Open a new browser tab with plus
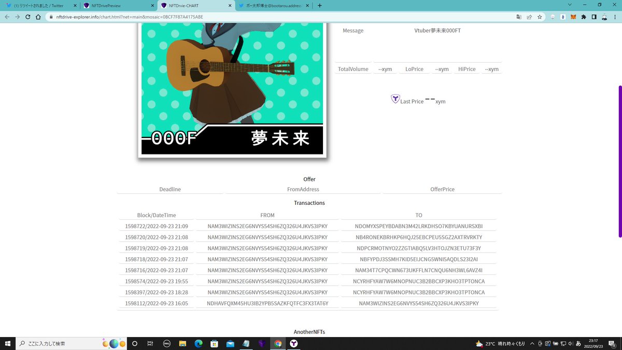 [x=319, y=6]
